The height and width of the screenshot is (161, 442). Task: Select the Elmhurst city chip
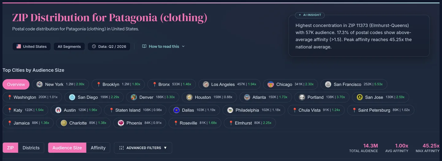(x=250, y=123)
